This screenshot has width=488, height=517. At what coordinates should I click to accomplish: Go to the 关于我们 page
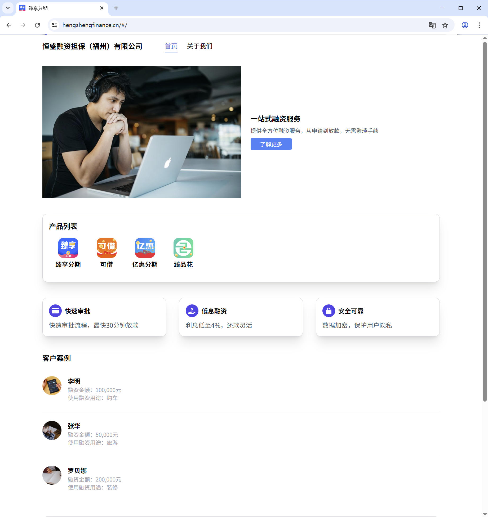[199, 46]
